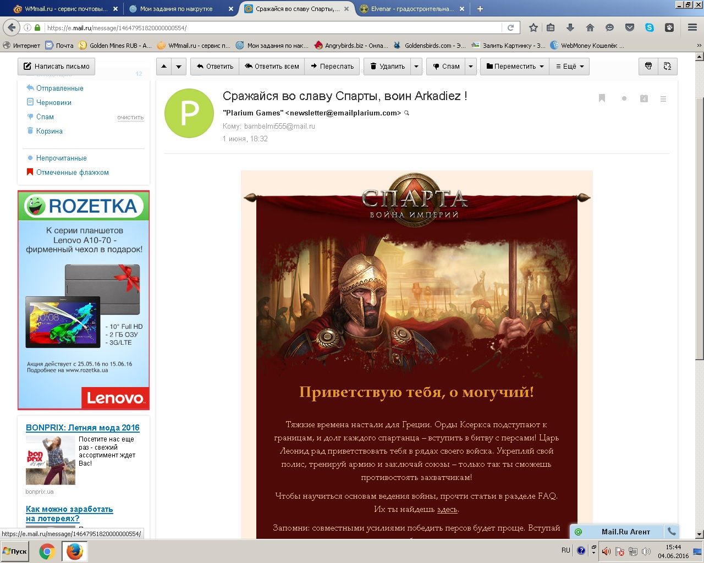
Task: Open the Golden Mines RUB bookmark
Action: point(115,46)
